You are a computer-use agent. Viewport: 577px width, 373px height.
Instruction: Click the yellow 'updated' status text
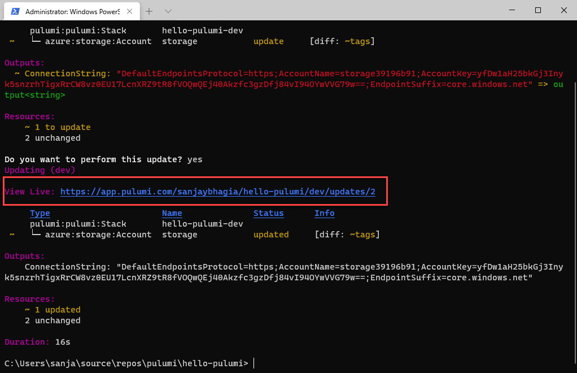(271, 235)
